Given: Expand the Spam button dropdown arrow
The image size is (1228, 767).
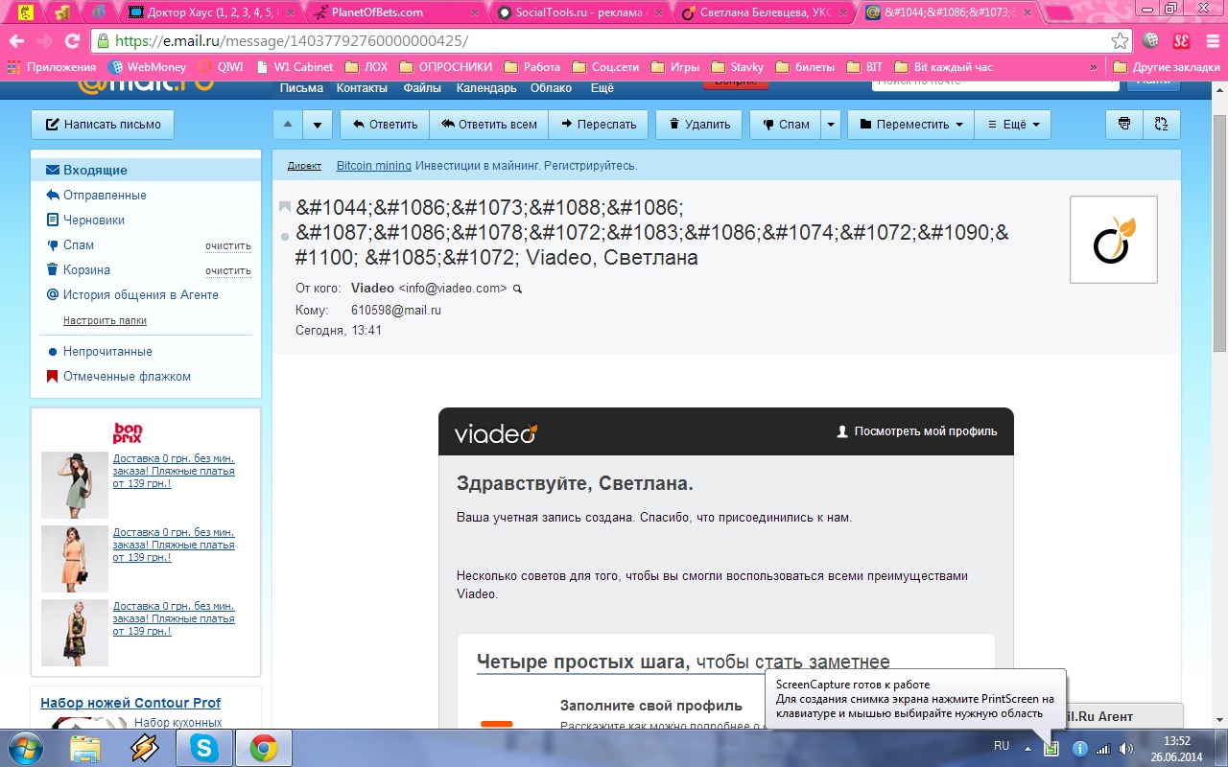Looking at the screenshot, I should (831, 125).
